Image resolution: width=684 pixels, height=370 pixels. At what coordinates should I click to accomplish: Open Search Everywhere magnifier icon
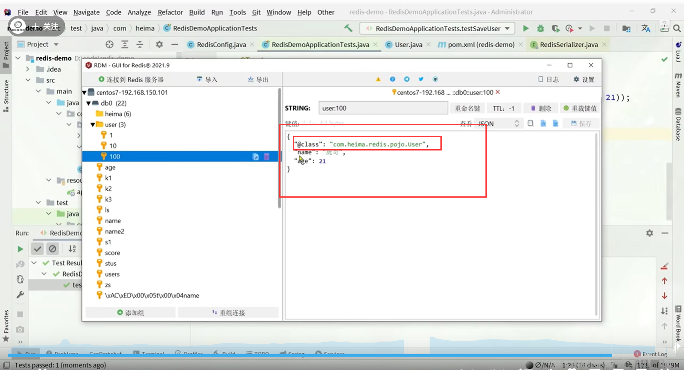pyautogui.click(x=677, y=28)
